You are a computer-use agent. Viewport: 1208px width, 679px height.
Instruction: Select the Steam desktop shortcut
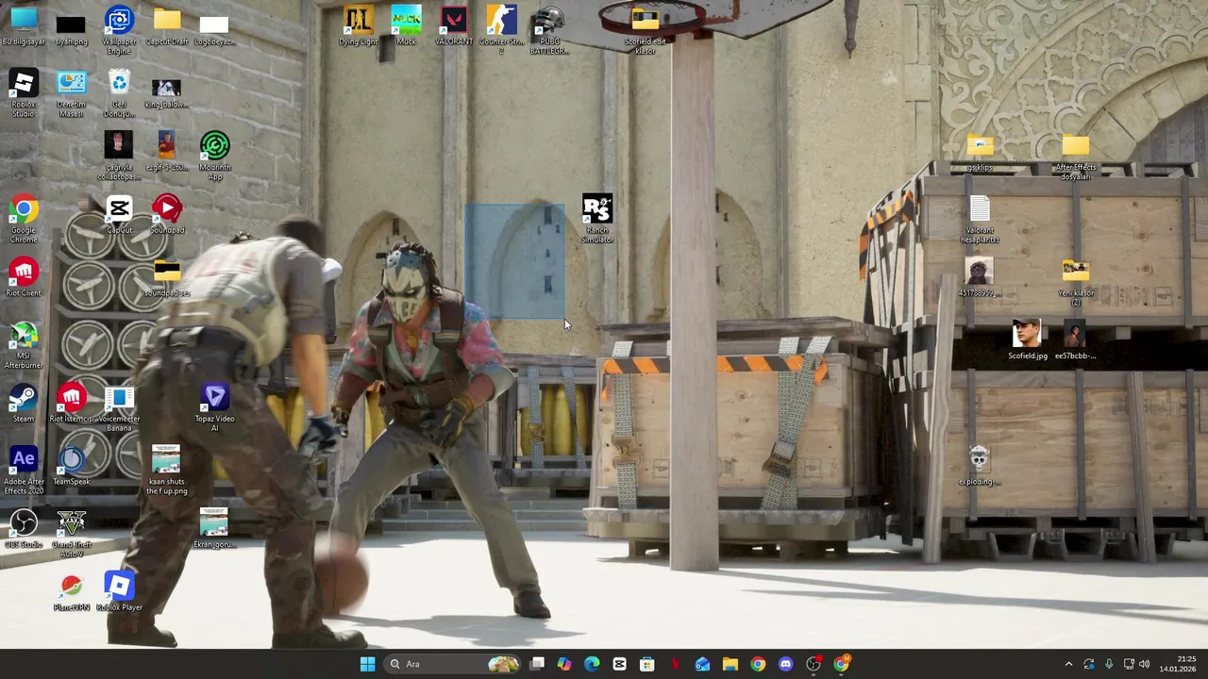(x=24, y=404)
